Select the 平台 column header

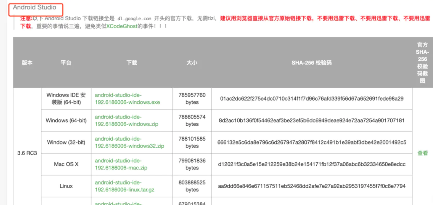coord(66,63)
